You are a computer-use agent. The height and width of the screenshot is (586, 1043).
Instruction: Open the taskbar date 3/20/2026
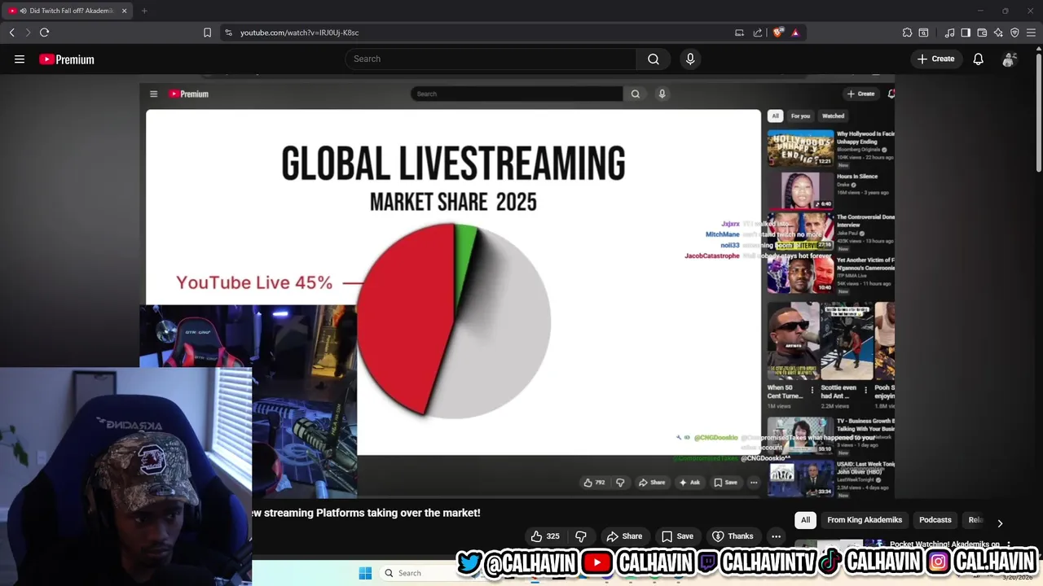tap(1016, 577)
